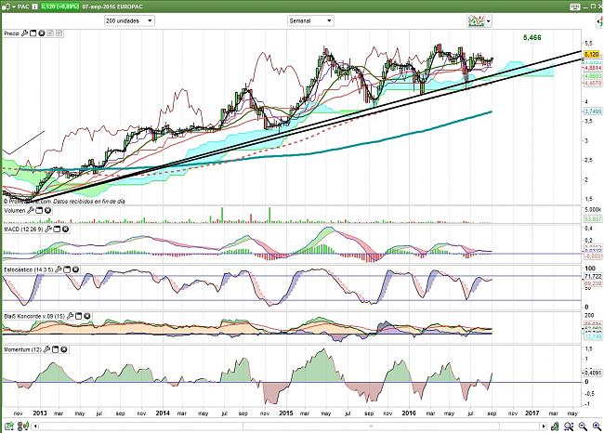This screenshot has width=604, height=433.
Task: Close the Blai5 Koncorde panel
Action: point(87,316)
